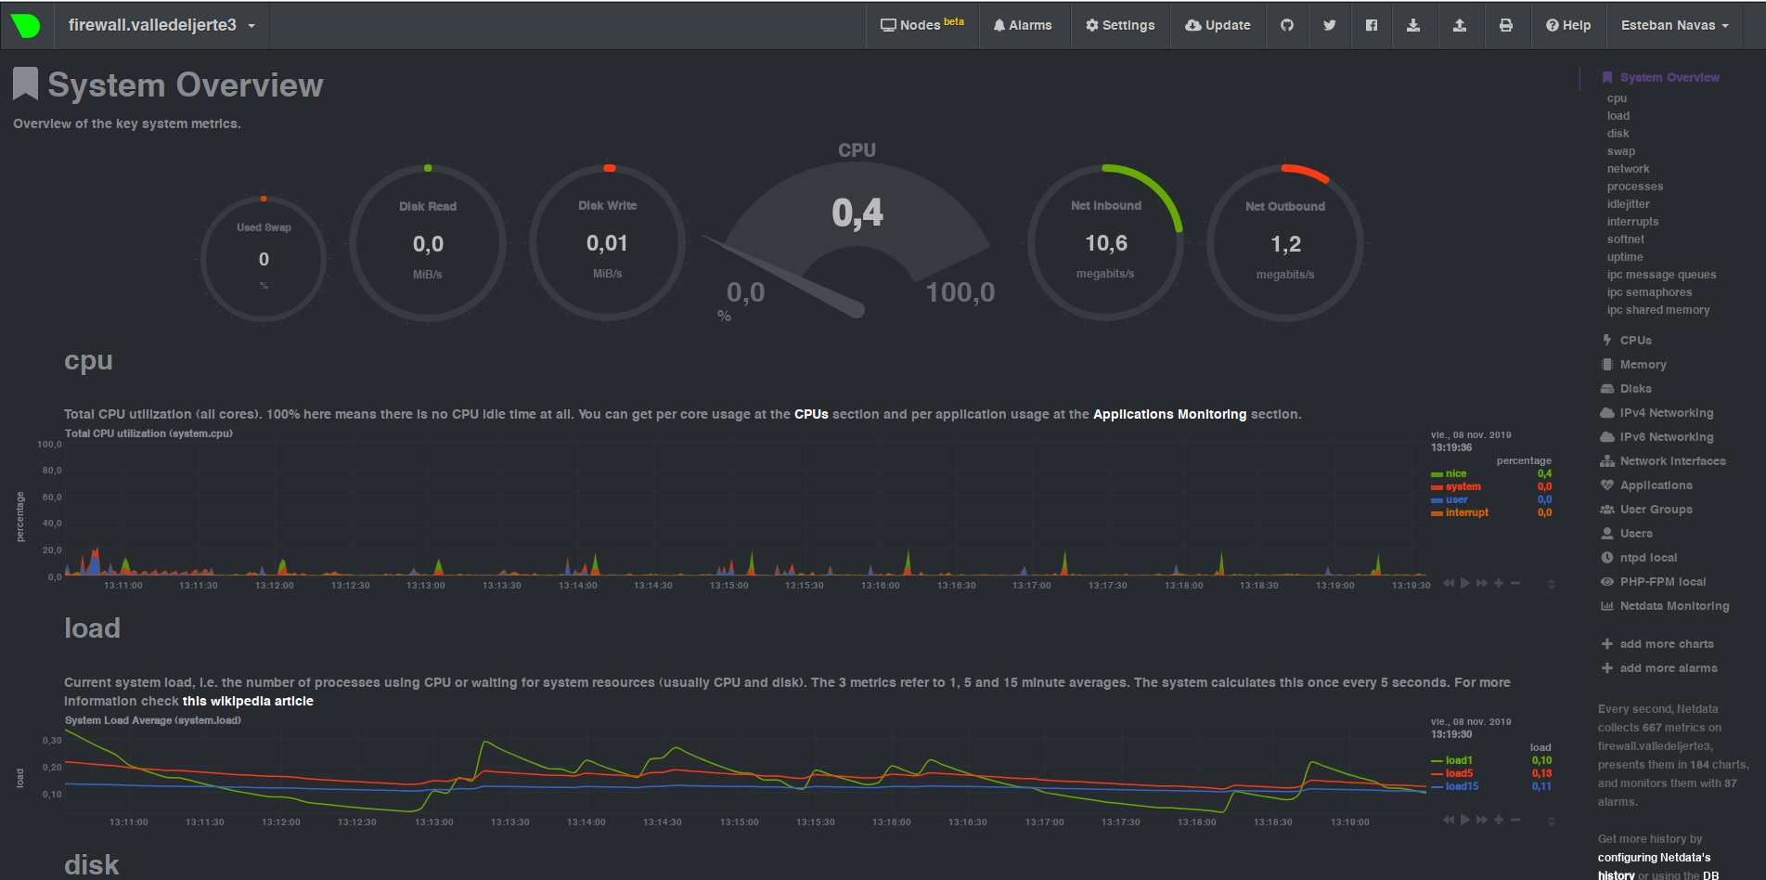This screenshot has width=1766, height=880.
Task: Hide the load5 line in the load chart legend
Action: 1458,772
